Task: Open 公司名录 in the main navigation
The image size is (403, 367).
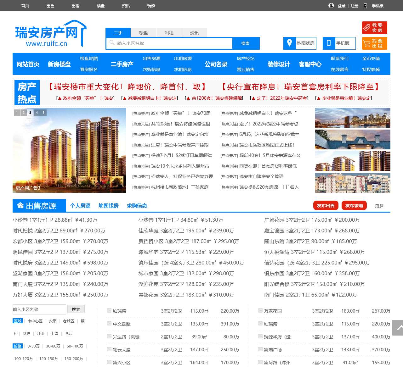Action: [x=216, y=64]
